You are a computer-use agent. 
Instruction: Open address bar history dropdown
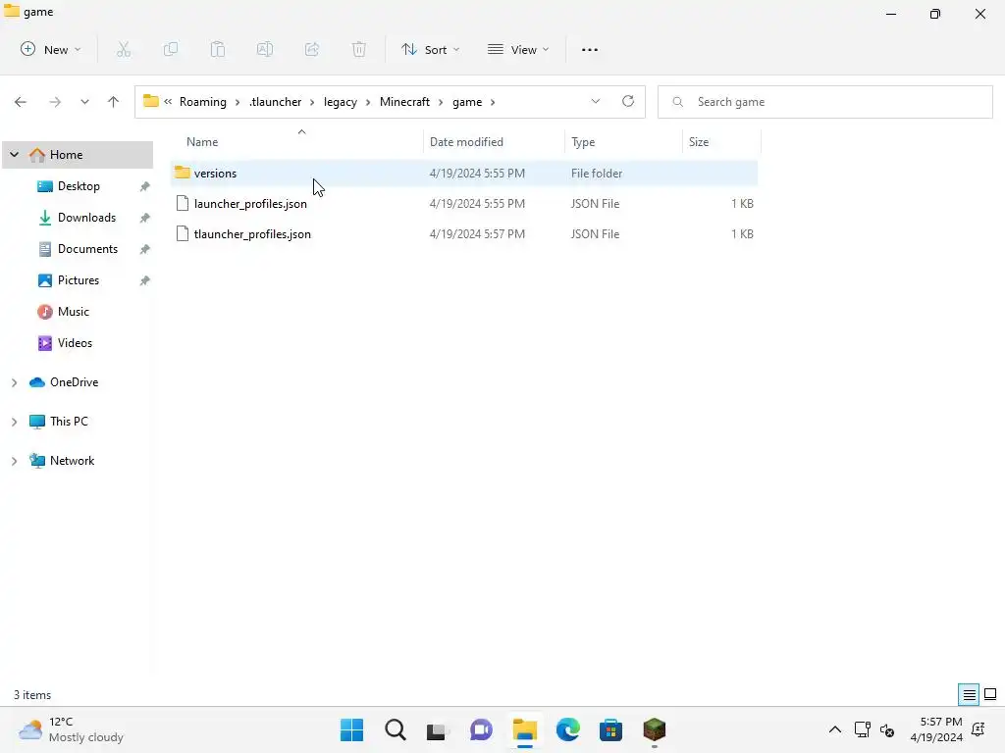click(x=596, y=102)
